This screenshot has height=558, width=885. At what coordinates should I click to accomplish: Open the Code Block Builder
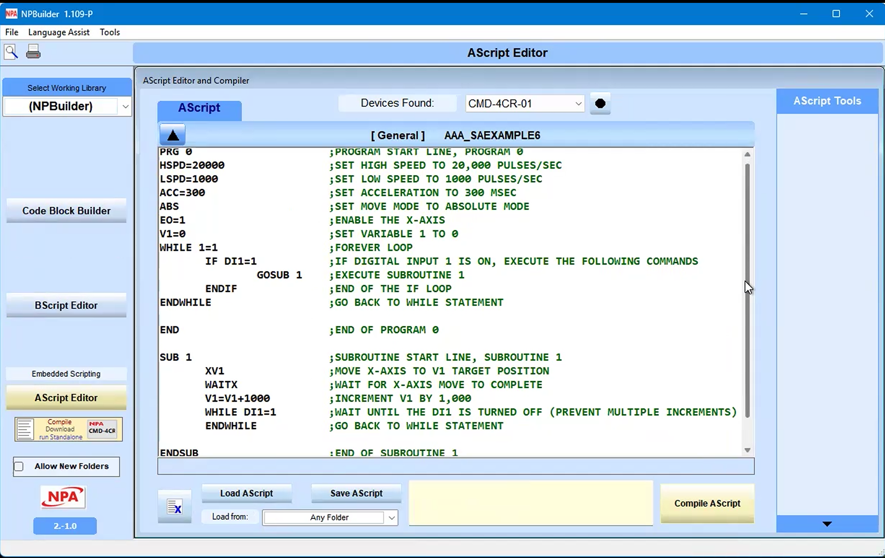66,211
